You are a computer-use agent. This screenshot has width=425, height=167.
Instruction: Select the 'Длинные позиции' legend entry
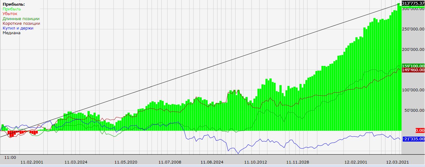[x=21, y=19]
